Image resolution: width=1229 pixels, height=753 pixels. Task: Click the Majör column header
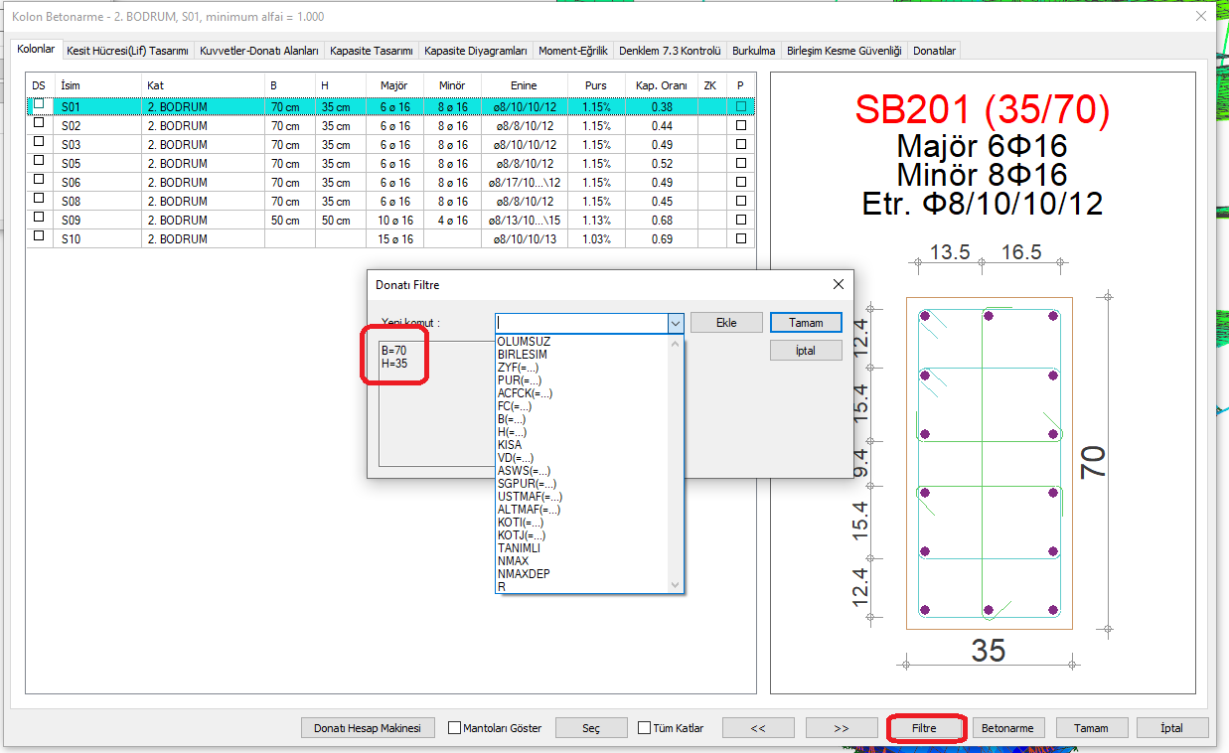point(394,85)
